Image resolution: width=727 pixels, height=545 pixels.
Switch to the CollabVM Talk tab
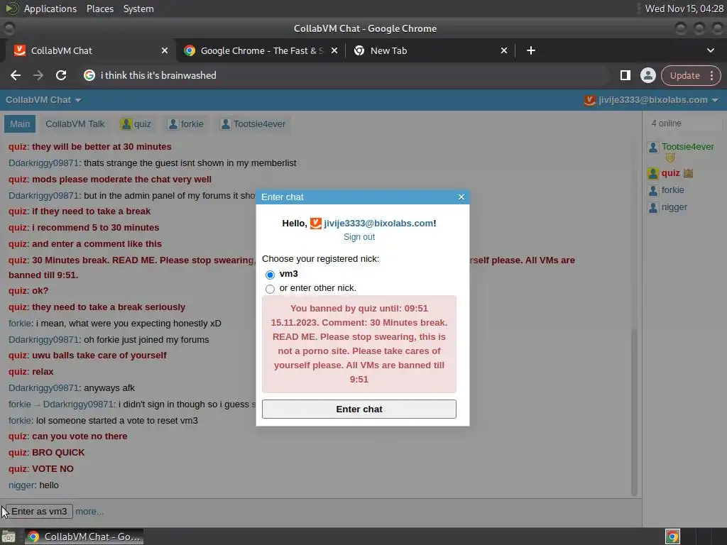(75, 123)
